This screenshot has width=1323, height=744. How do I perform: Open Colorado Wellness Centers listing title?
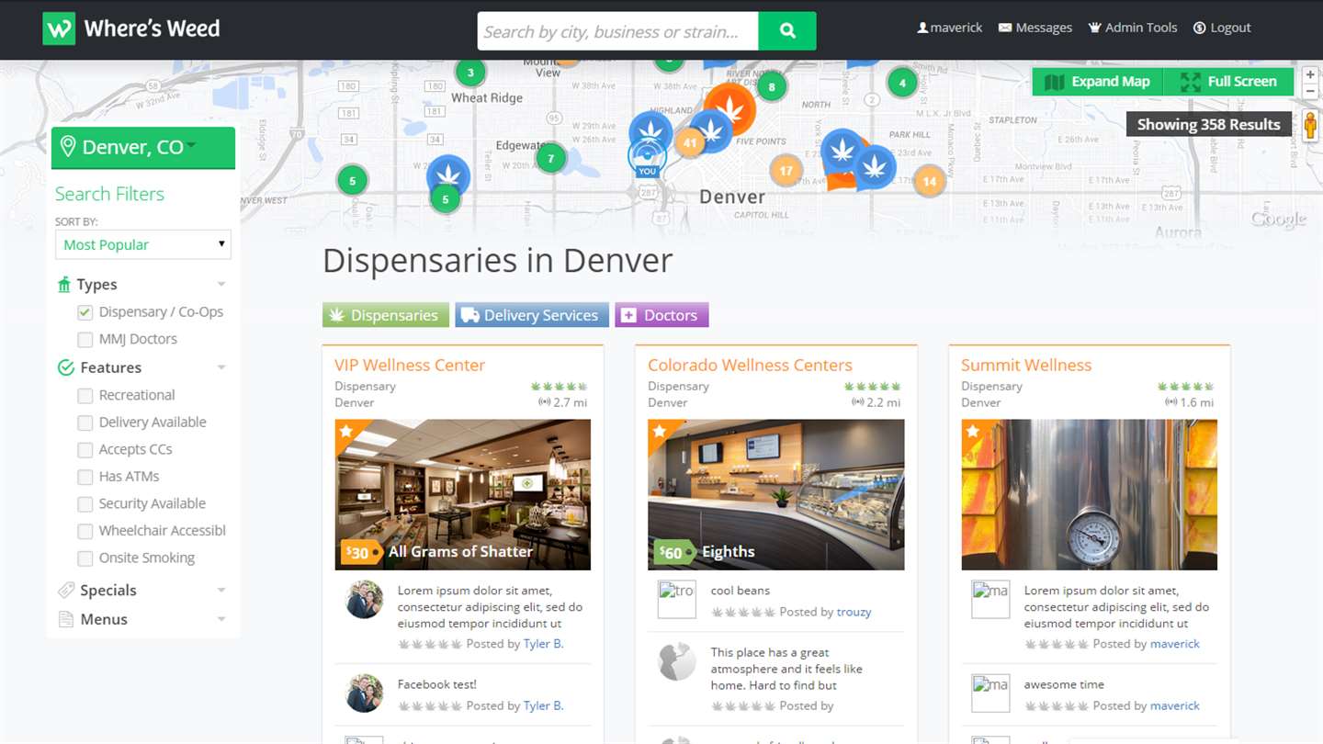tap(750, 365)
